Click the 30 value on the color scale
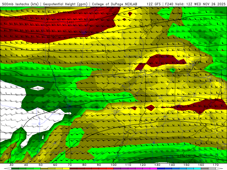The image size is (227, 170). point(11,165)
